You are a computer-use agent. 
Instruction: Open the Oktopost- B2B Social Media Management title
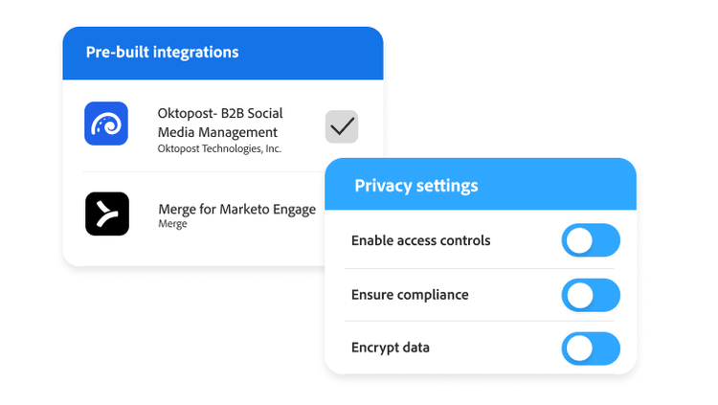pyautogui.click(x=220, y=123)
